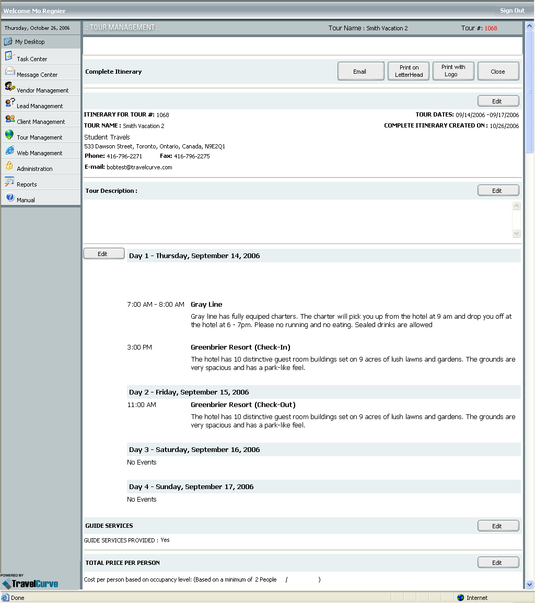535x603 pixels.
Task: Click the Day 4 - Sunday heading
Action: pos(191,487)
